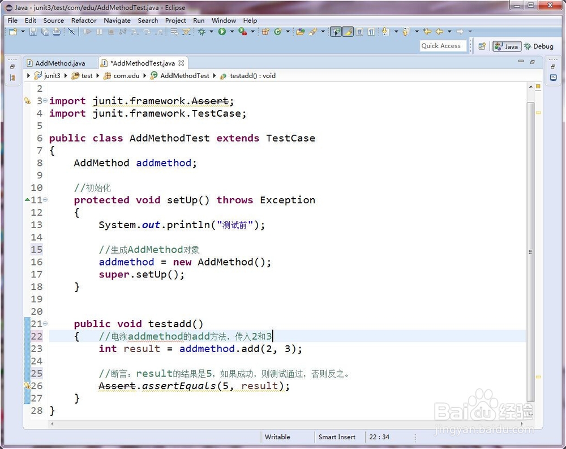Image resolution: width=566 pixels, height=449 pixels.
Task: Click the editor vertical scrollbar
Action: pos(531,252)
